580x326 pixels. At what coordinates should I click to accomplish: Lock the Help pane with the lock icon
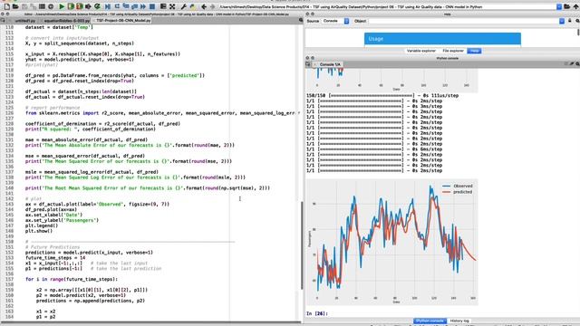tap(570, 21)
